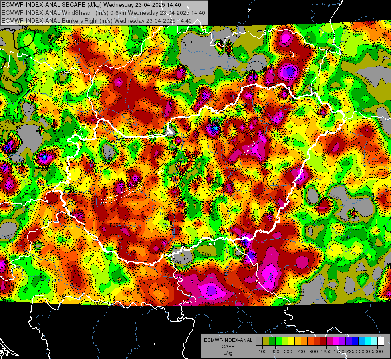Click the WindShear 0-6km title line
391x359 pixels.
click(x=103, y=13)
